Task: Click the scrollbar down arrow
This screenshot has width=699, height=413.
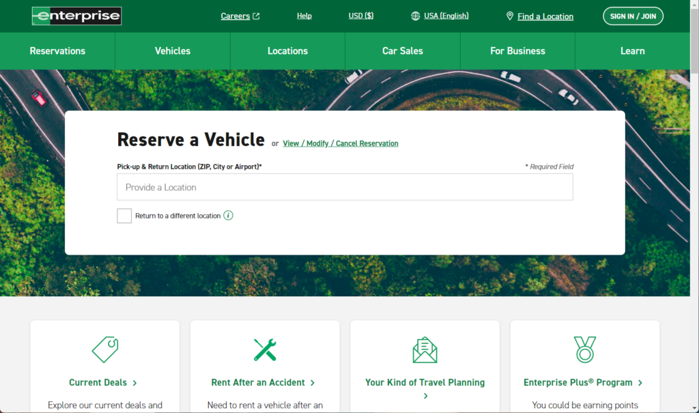Action: point(694,408)
